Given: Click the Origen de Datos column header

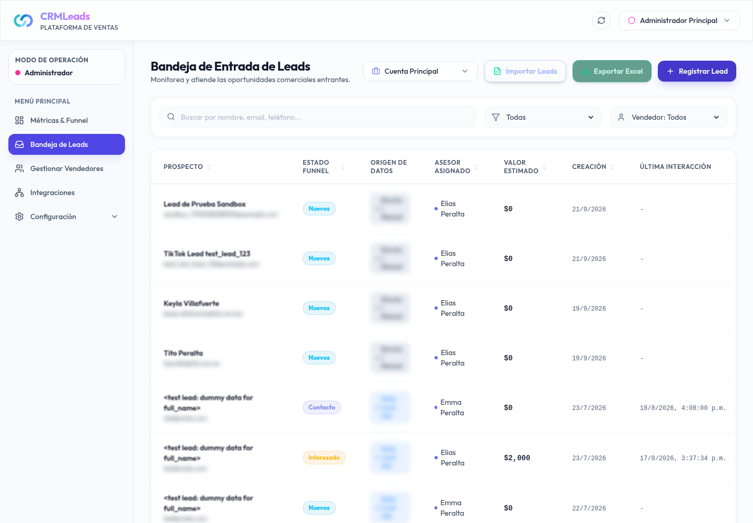Looking at the screenshot, I should [x=389, y=167].
